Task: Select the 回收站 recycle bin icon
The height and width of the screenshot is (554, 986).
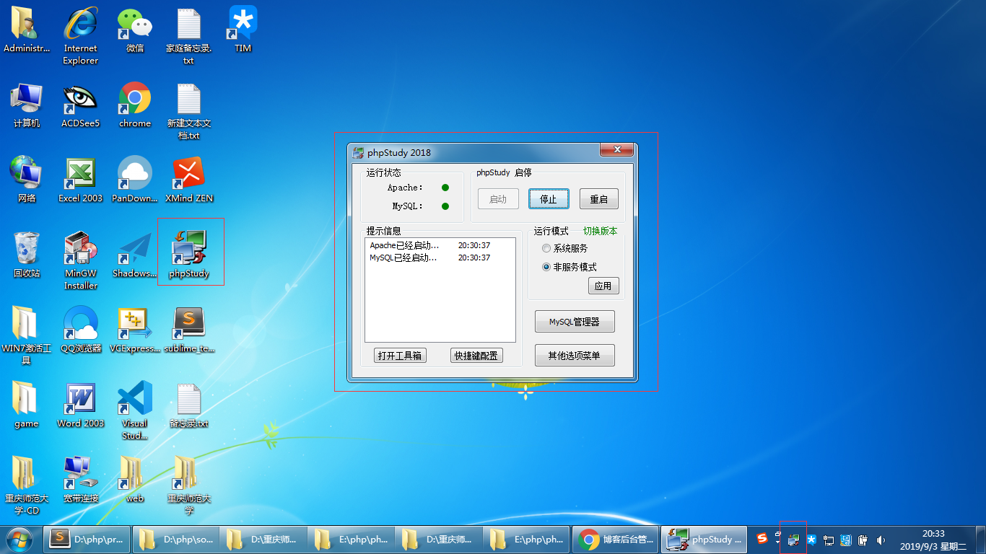Action: tap(27, 254)
